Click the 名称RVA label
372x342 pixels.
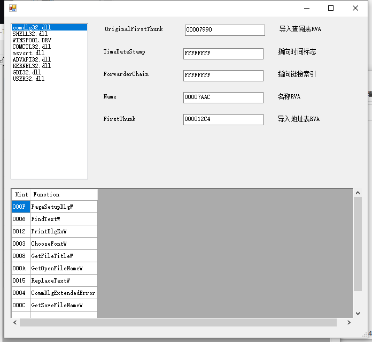289,96
